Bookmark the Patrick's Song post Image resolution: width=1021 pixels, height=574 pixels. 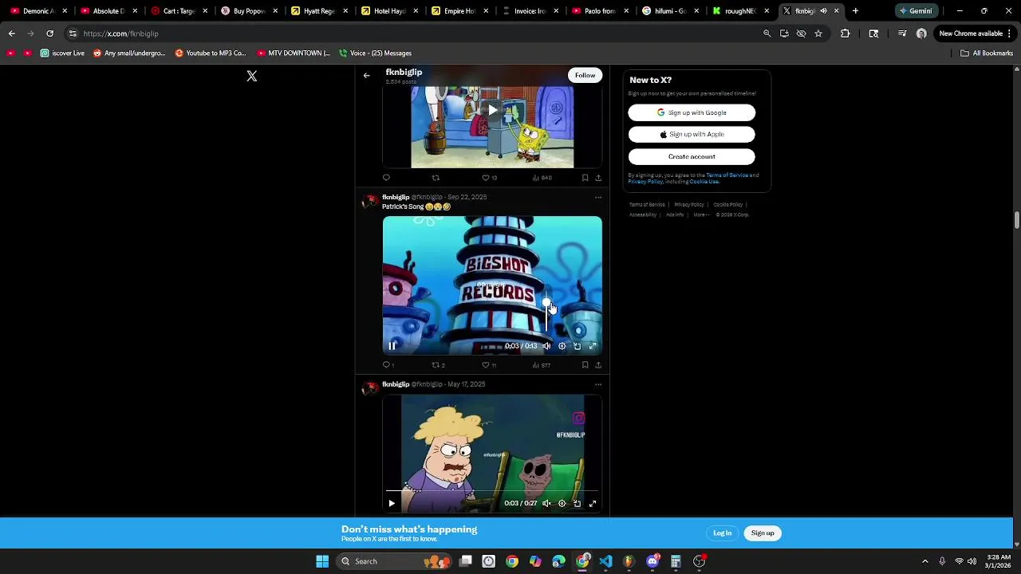point(585,365)
